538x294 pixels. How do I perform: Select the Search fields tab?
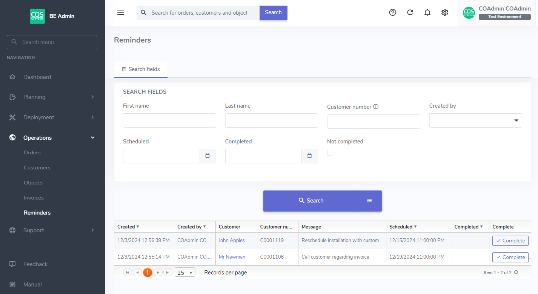141,69
